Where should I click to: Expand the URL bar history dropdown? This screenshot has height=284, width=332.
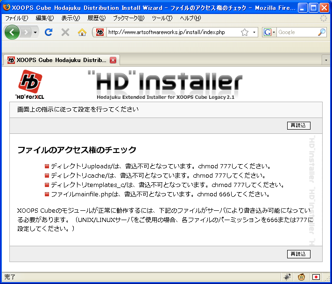[x=254, y=32]
